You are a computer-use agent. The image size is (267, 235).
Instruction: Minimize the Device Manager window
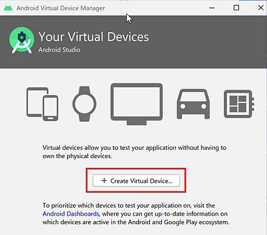[x=212, y=8]
